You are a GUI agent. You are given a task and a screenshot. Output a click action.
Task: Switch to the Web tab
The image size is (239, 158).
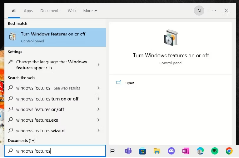72,11
